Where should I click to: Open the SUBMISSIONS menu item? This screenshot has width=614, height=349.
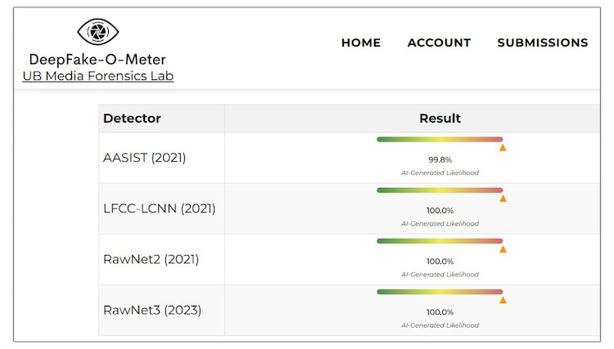[542, 43]
